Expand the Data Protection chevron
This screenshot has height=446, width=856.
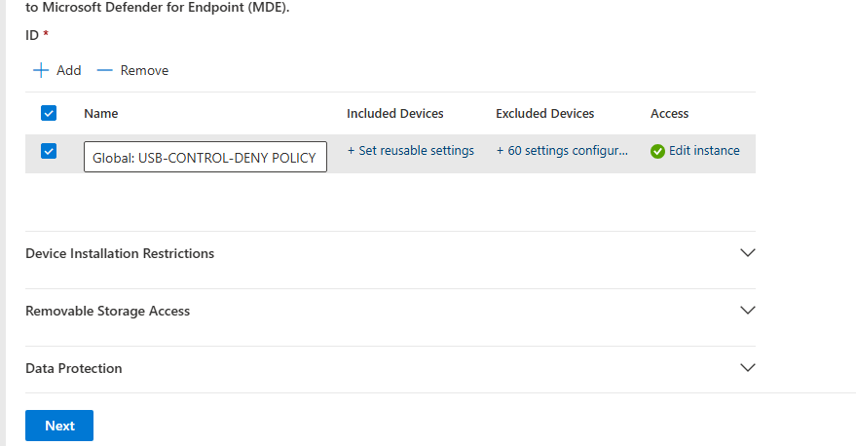point(747,368)
